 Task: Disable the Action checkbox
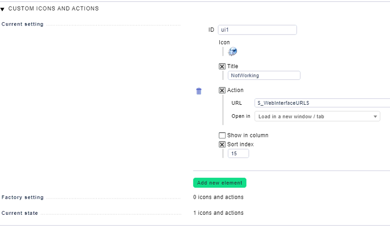(x=222, y=90)
